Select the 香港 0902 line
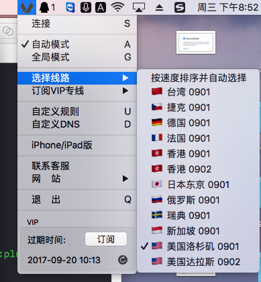 pos(199,169)
